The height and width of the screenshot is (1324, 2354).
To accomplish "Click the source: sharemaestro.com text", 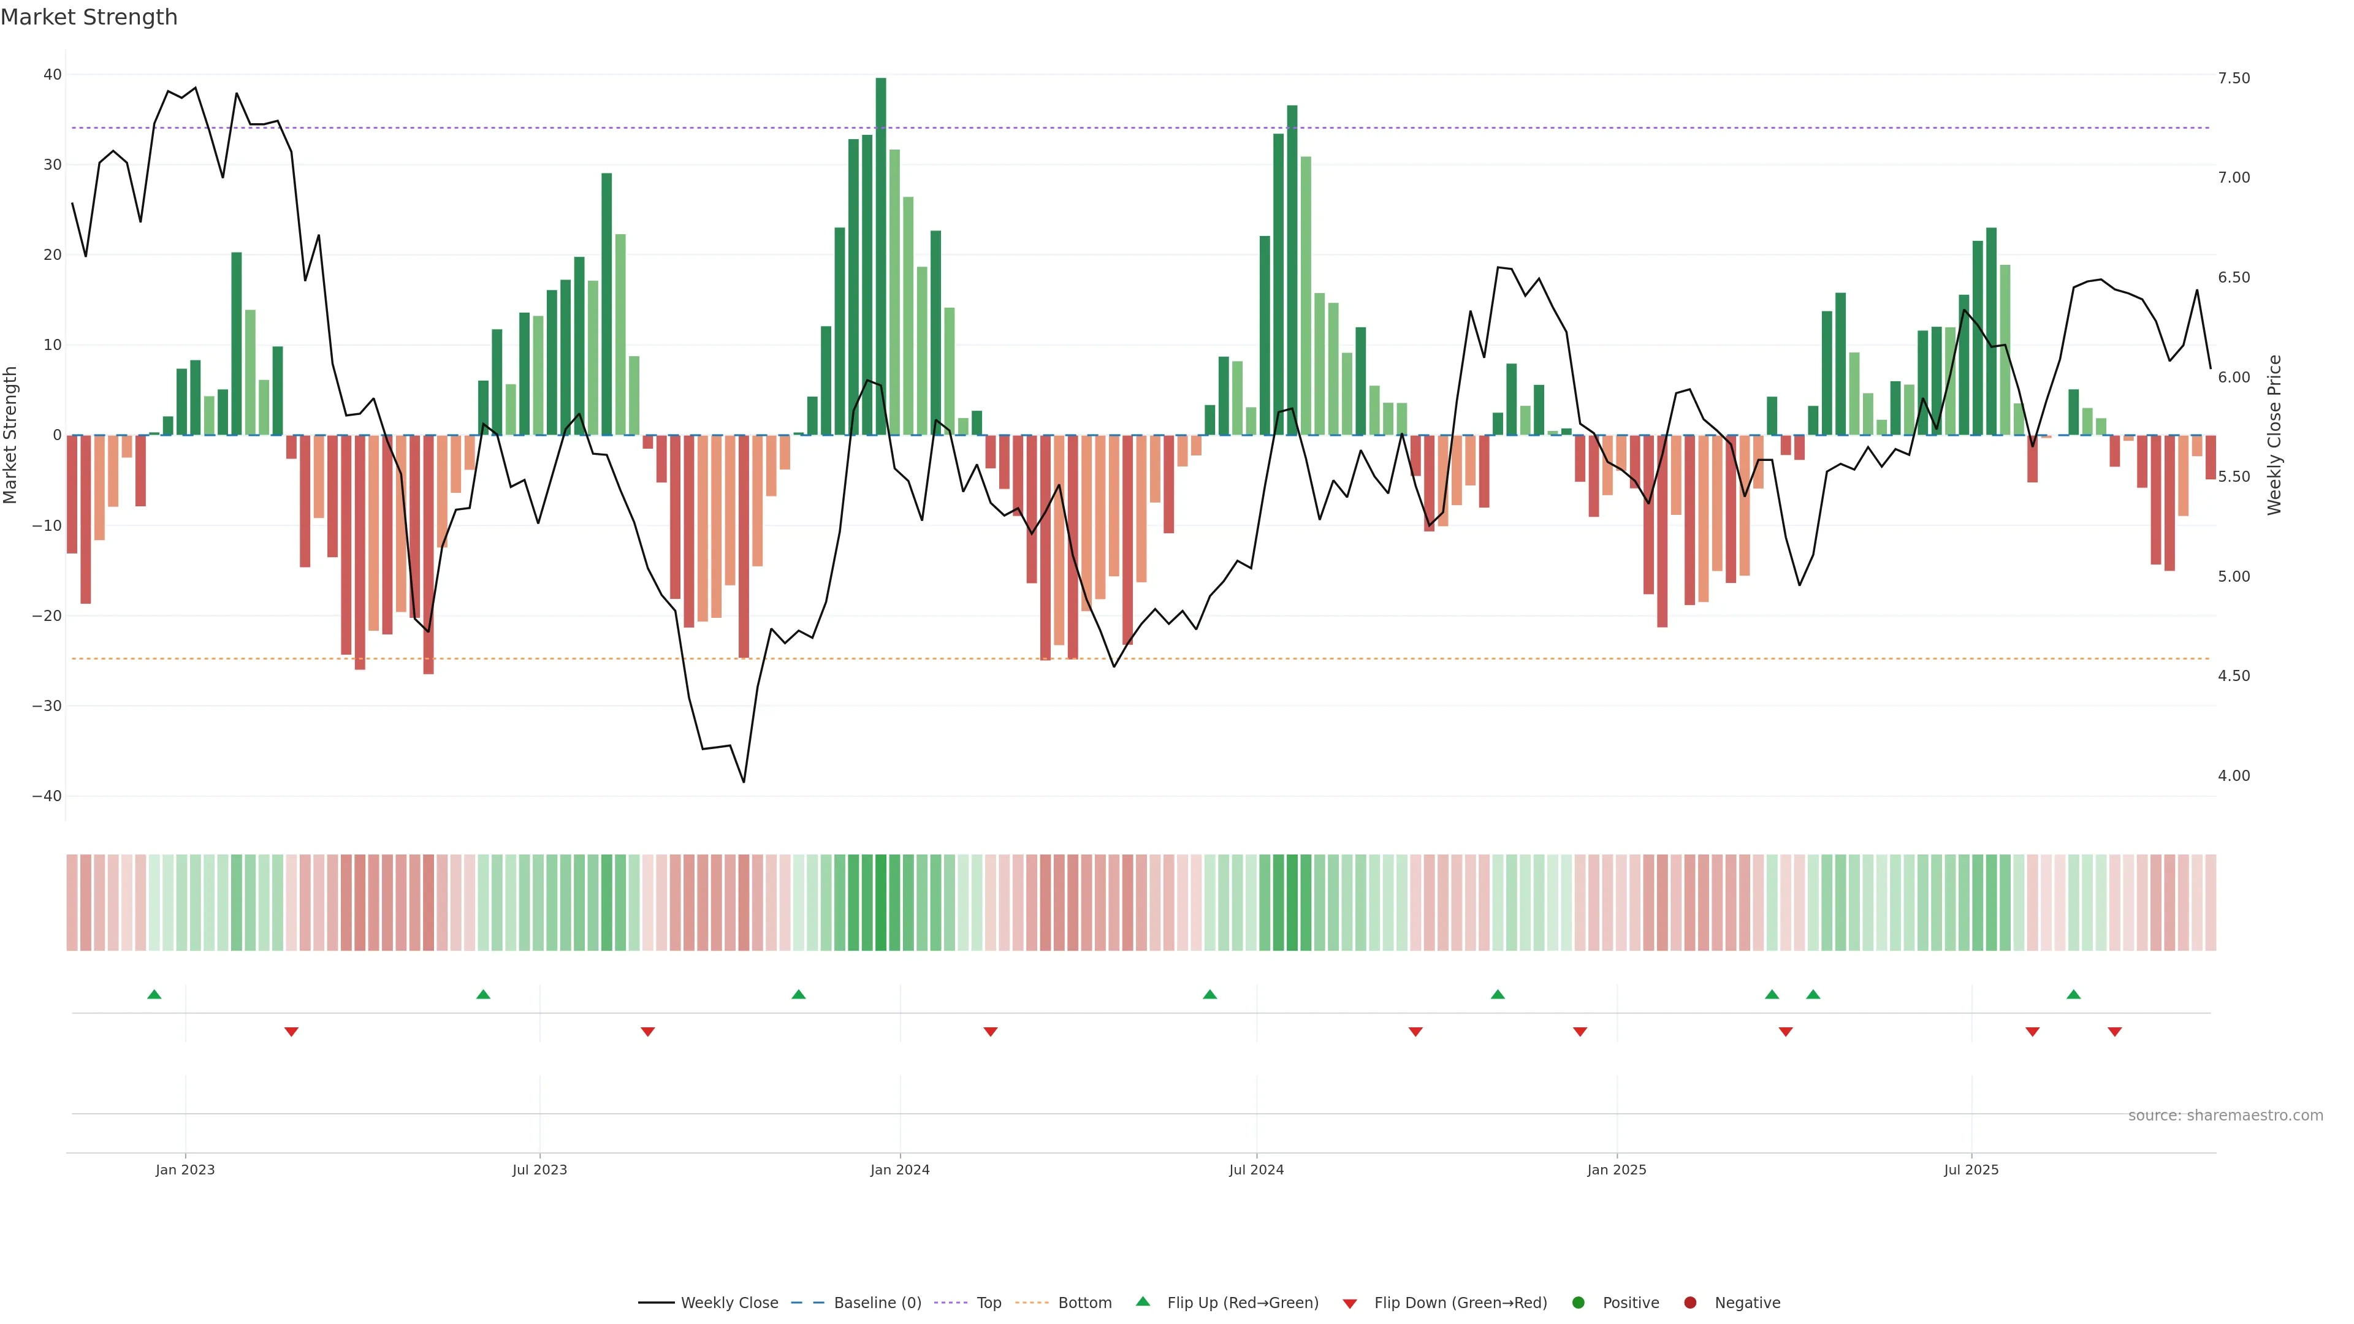I will (x=2225, y=1115).
